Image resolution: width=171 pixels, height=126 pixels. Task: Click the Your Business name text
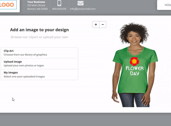pyautogui.click(x=36, y=2)
